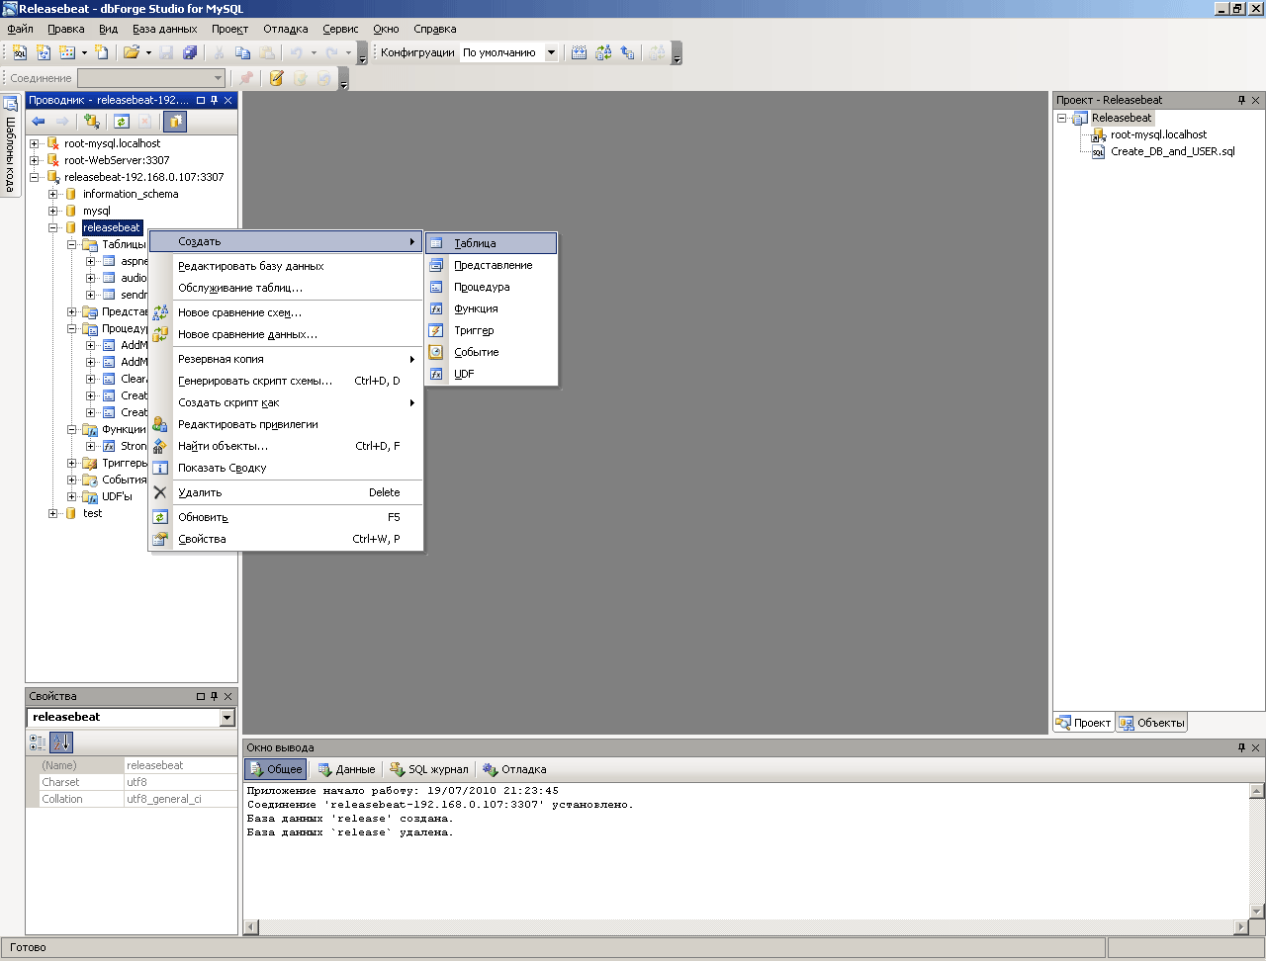Switch to the Данные output tab
The height and width of the screenshot is (961, 1266).
346,769
